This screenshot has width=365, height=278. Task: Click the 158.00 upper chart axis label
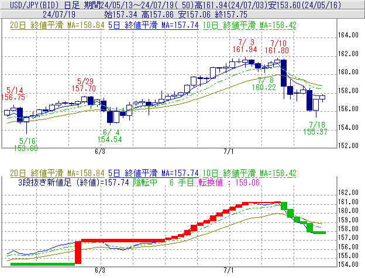tap(348, 90)
